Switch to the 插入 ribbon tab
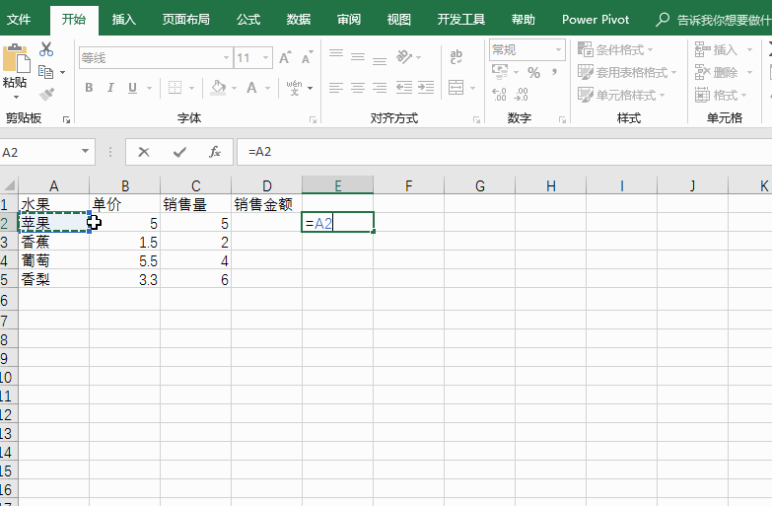This screenshot has height=506, width=772. (123, 19)
